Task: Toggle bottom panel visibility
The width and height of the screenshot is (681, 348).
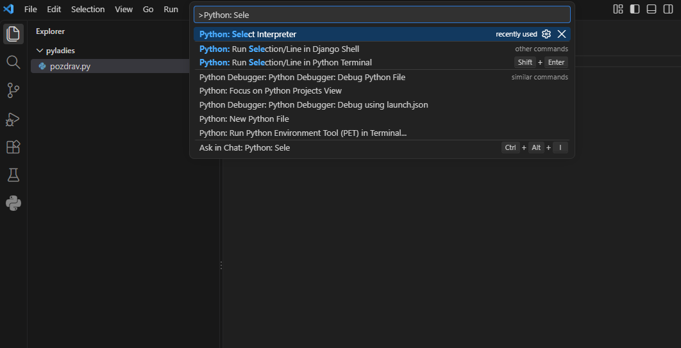Action: point(652,9)
